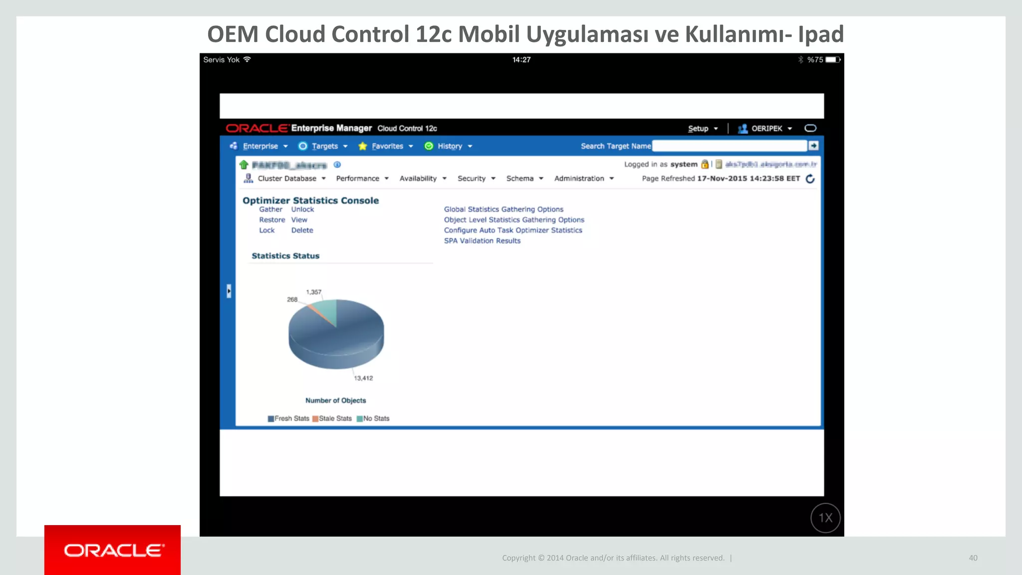This screenshot has height=575, width=1022.
Task: Click the Gather link
Action: click(x=270, y=209)
